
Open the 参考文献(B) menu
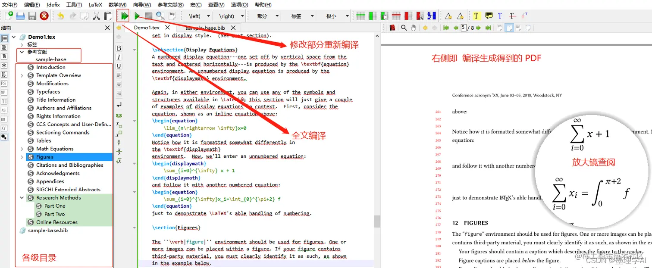coord(170,5)
